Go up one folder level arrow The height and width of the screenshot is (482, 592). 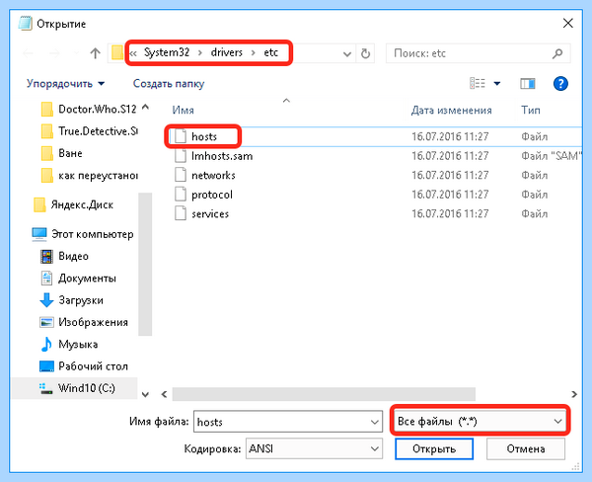tap(95, 53)
